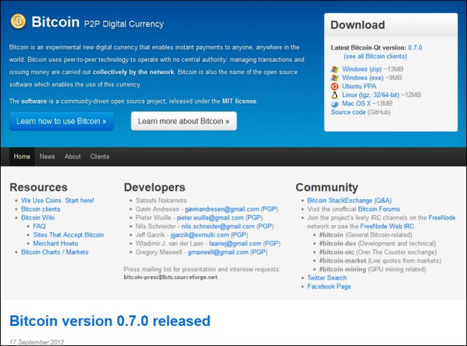Open the FreeNode network link
The height and width of the screenshot is (346, 467).
[x=442, y=218]
